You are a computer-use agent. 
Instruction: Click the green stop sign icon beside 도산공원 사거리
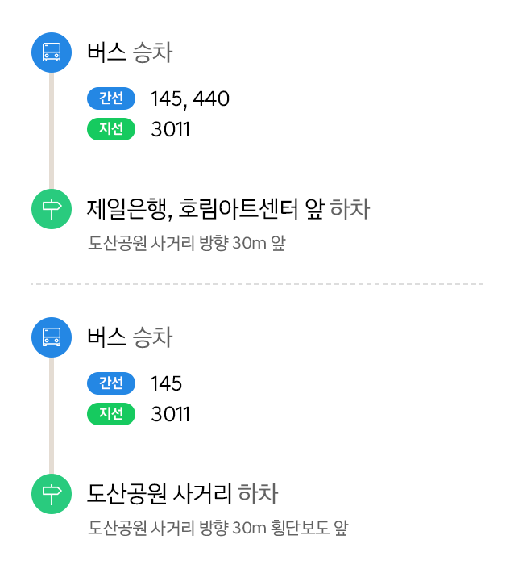click(52, 494)
